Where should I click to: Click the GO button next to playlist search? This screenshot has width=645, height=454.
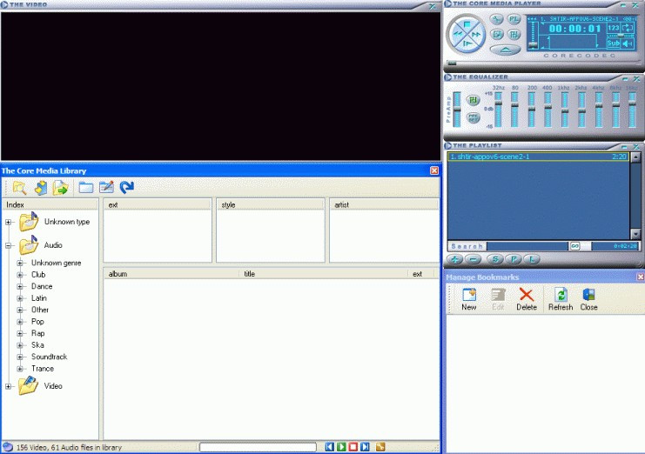[x=574, y=246]
